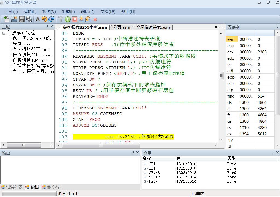This screenshot has width=280, height=197.
Task: Open the 调试(D) debug menu
Action: click(87, 12)
